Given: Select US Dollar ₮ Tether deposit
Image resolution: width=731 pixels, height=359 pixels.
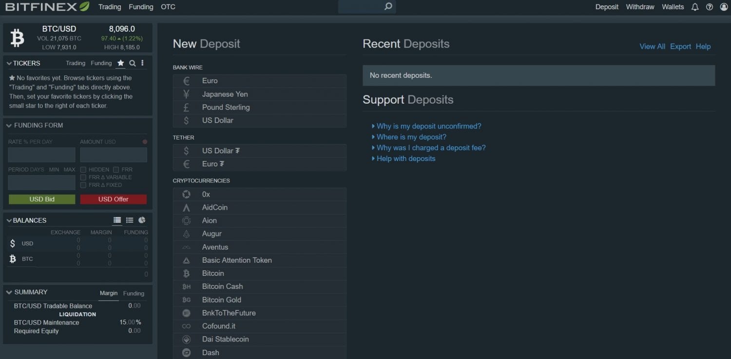Looking at the screenshot, I should (x=260, y=151).
